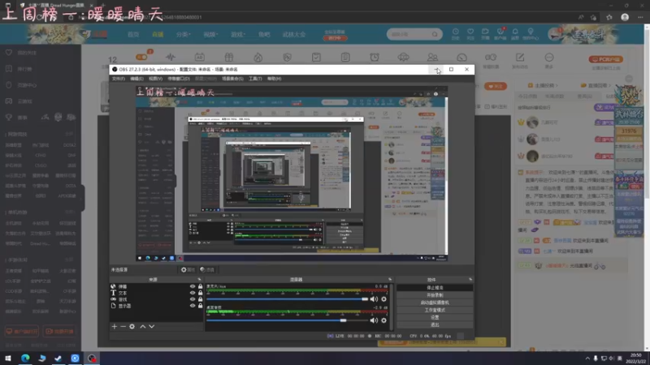Open the microphone channel's gear settings menu
Viewport: 650px width, 365px height.
[383, 299]
